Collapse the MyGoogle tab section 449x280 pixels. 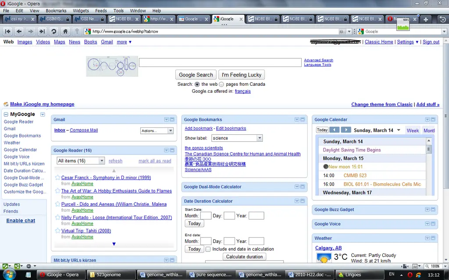tap(6, 114)
